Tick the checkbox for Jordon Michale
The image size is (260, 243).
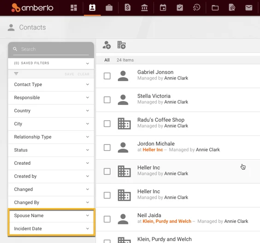(107, 147)
